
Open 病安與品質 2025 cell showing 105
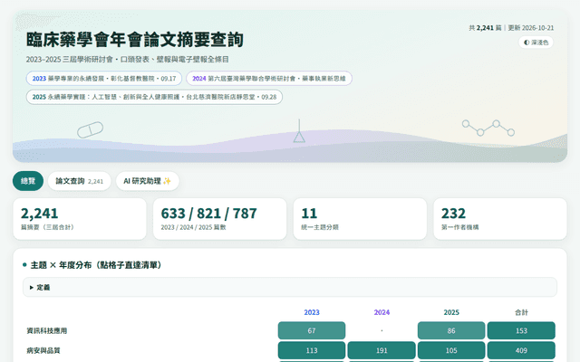(451, 350)
